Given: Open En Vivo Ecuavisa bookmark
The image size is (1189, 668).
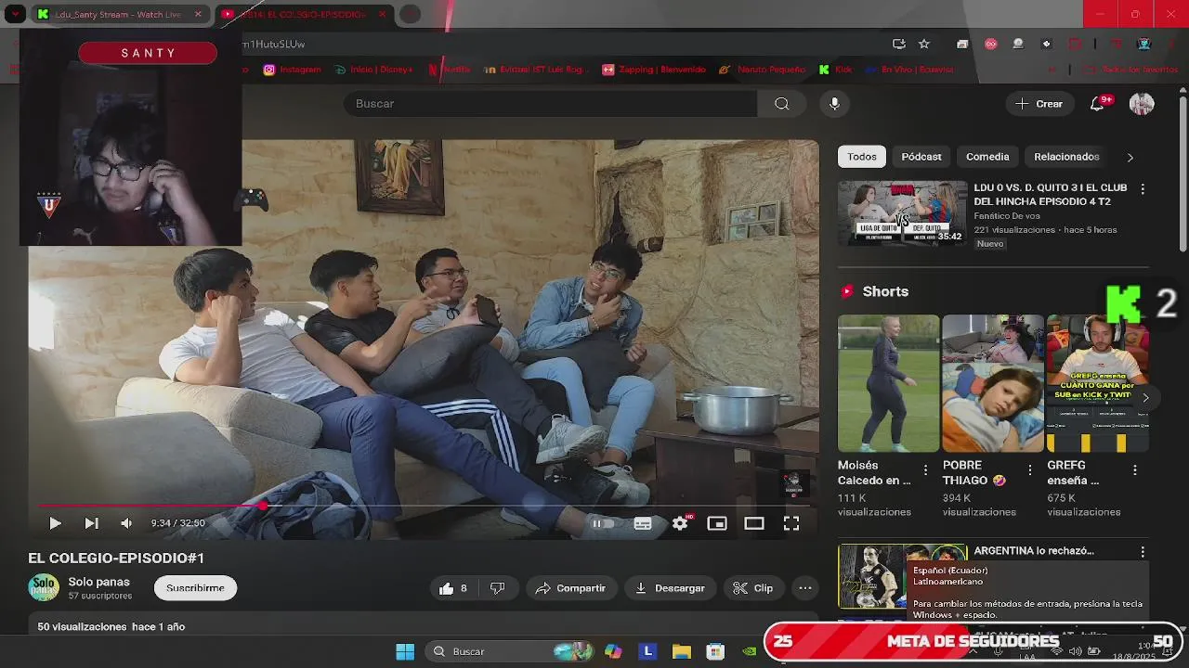Looking at the screenshot, I should click(x=908, y=70).
